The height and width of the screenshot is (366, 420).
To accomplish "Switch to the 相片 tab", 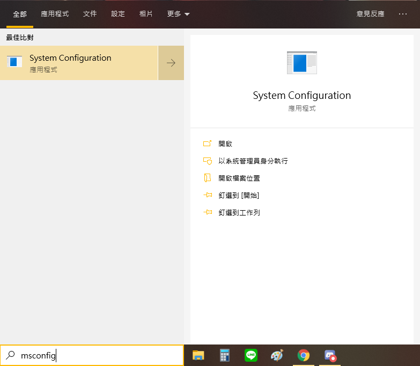I will pyautogui.click(x=146, y=13).
